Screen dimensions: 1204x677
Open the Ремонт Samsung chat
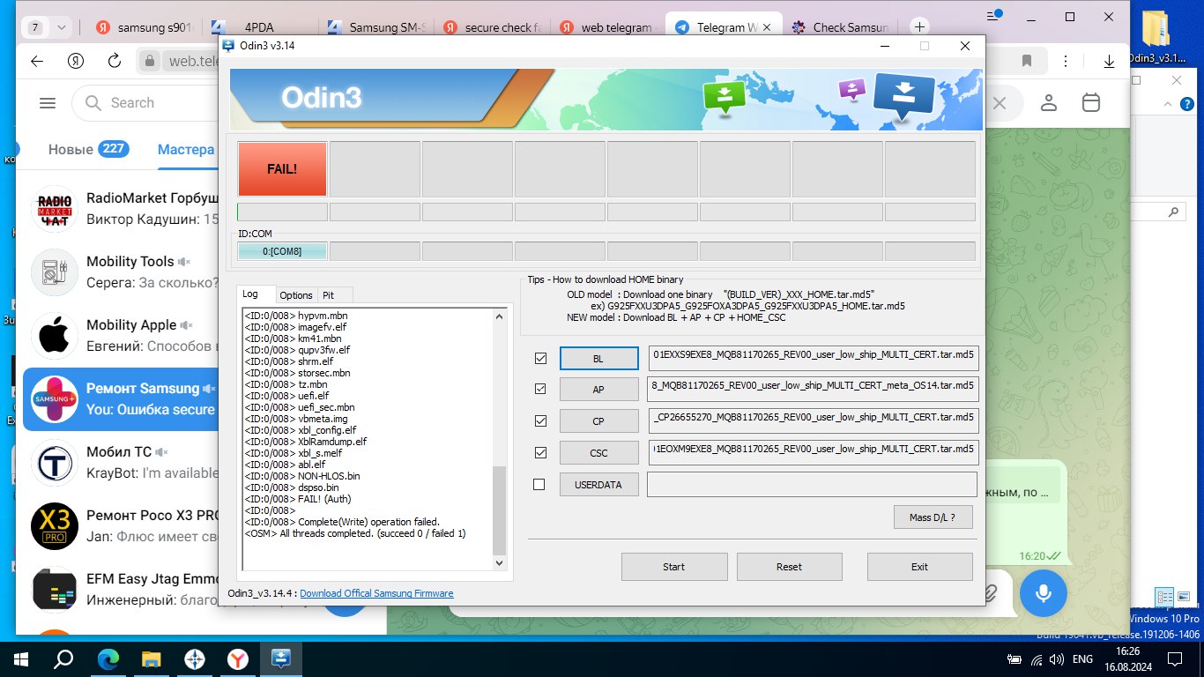pos(121,399)
